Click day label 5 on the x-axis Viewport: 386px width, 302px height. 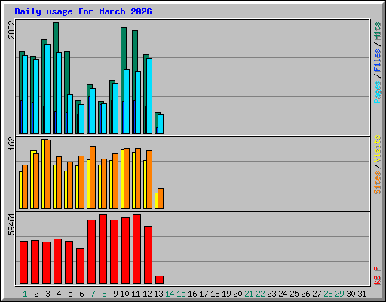tap(70, 294)
